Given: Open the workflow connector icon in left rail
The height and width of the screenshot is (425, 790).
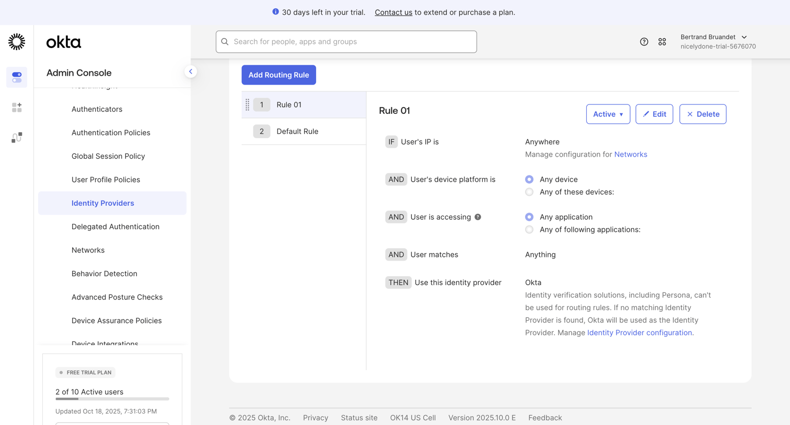Looking at the screenshot, I should pos(17,137).
